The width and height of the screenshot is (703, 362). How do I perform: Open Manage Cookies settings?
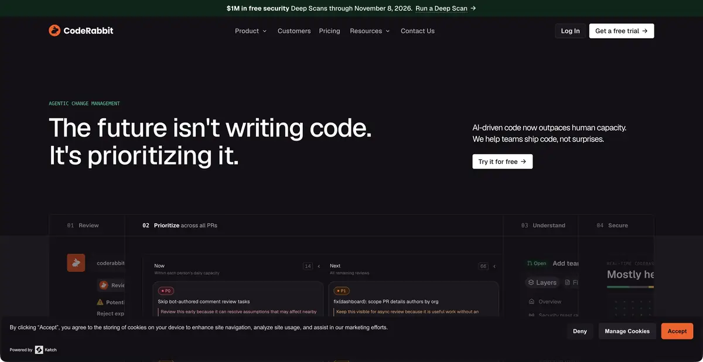pos(627,331)
